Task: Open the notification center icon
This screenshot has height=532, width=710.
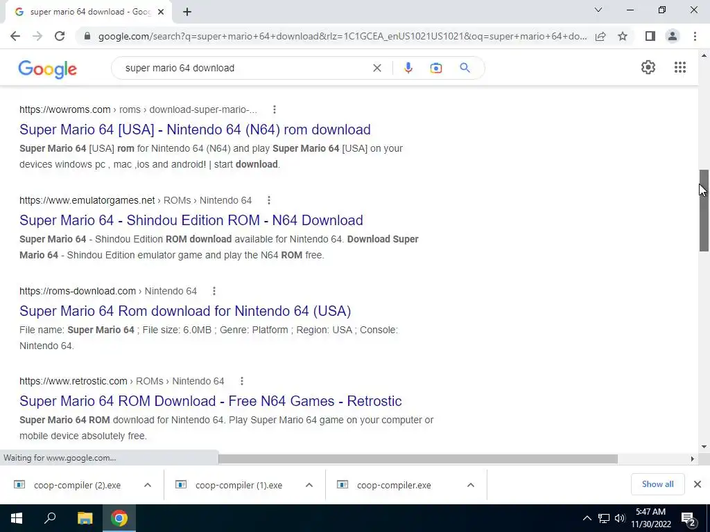Action: coord(689,519)
